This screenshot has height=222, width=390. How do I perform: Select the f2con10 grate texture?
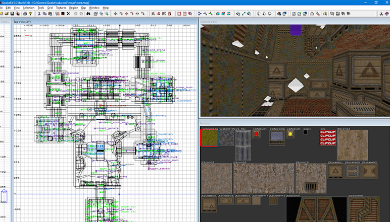coord(311,178)
